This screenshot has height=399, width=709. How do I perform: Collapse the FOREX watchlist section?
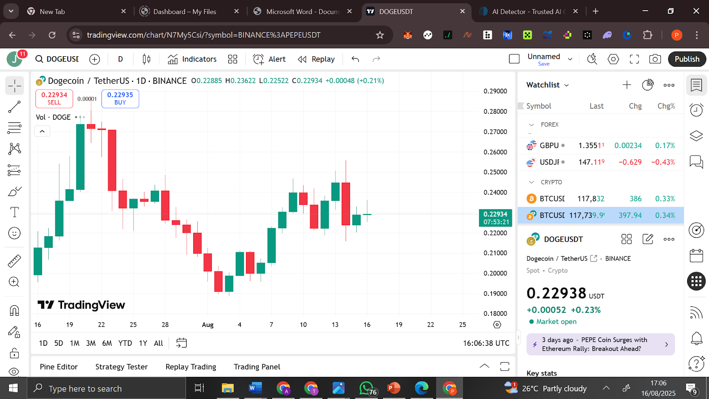click(x=531, y=125)
